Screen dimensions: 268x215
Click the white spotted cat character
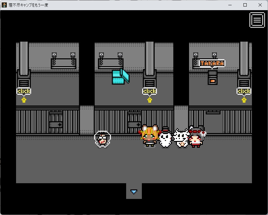(181, 138)
